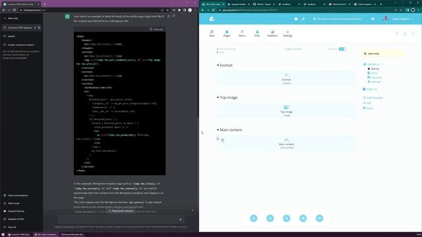Click the wrench icon in the blue header
The width and height of the screenshot is (422, 237).
pyautogui.click(x=303, y=19)
